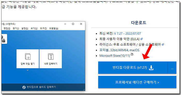Maximize the Bandizip window
The width and height of the screenshot is (181, 95).
point(73,24)
